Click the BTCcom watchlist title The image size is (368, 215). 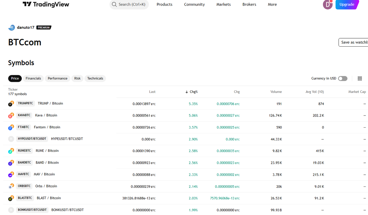pos(25,42)
